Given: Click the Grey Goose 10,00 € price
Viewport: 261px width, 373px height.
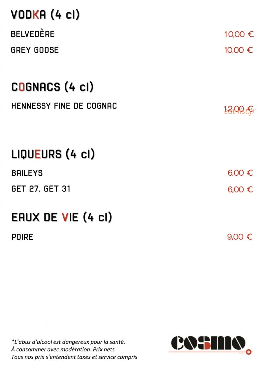Looking at the screenshot, I should 239,50.
